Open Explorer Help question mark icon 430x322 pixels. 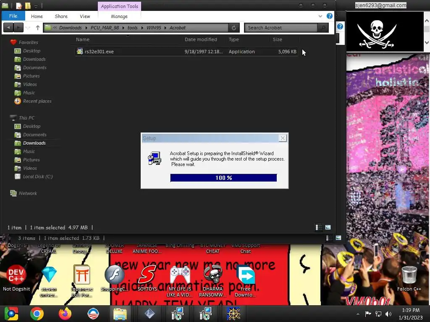click(x=330, y=16)
